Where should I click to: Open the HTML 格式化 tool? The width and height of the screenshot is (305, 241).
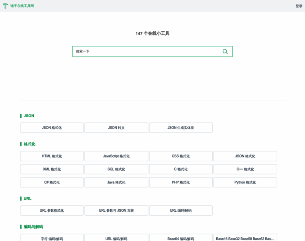point(52,156)
